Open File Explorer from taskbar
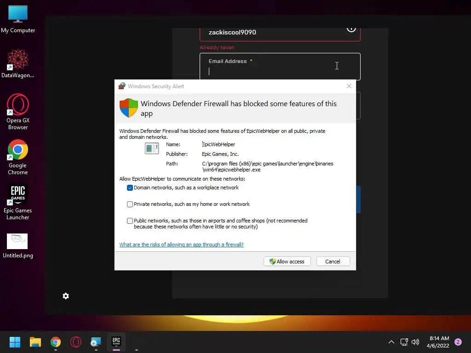 [x=35, y=342]
